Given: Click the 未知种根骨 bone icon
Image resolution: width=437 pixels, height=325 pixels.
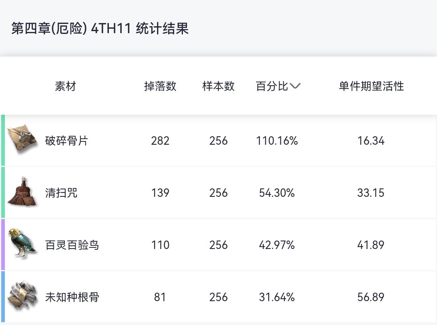Looking at the screenshot, I should [23, 296].
